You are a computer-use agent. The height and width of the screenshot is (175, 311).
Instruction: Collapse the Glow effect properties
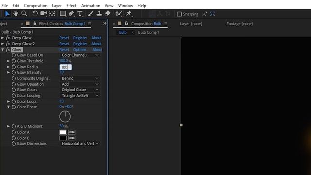point(2,50)
